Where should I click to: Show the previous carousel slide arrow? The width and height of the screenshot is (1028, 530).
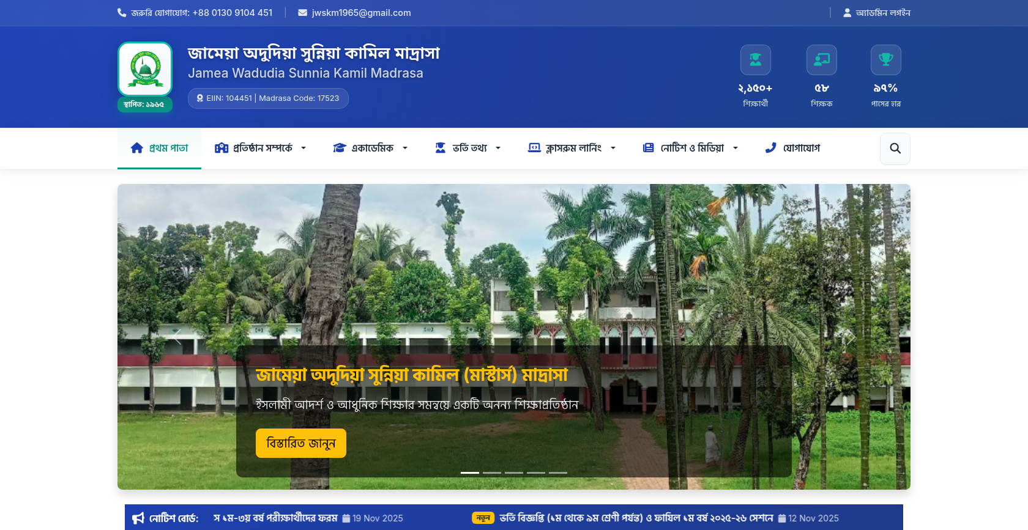(177, 337)
